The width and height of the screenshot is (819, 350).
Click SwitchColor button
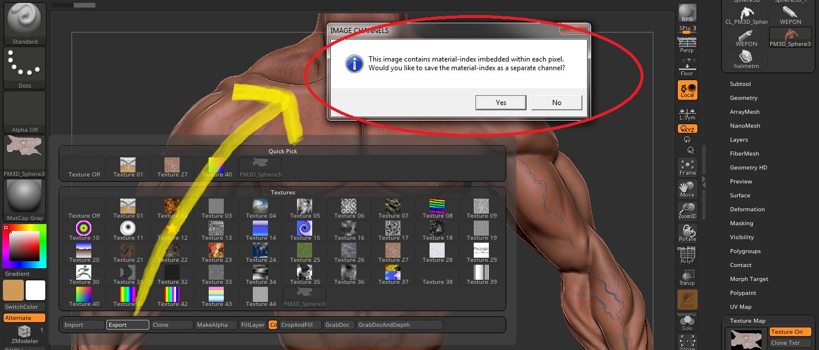pos(25,307)
